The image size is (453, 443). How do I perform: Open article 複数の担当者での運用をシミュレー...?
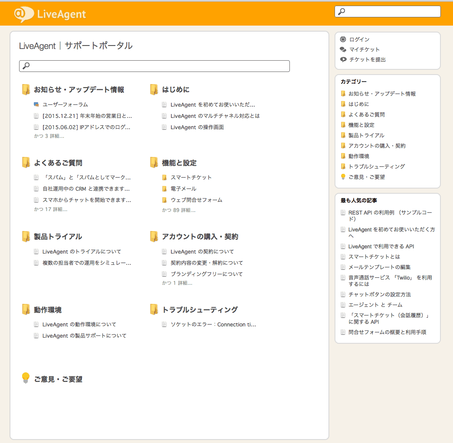tap(87, 263)
